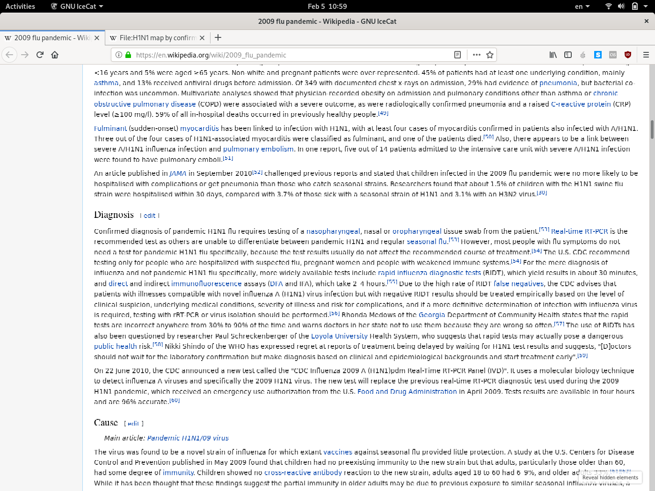Open the Georgia link
This screenshot has height=491, width=655.
click(x=432, y=315)
